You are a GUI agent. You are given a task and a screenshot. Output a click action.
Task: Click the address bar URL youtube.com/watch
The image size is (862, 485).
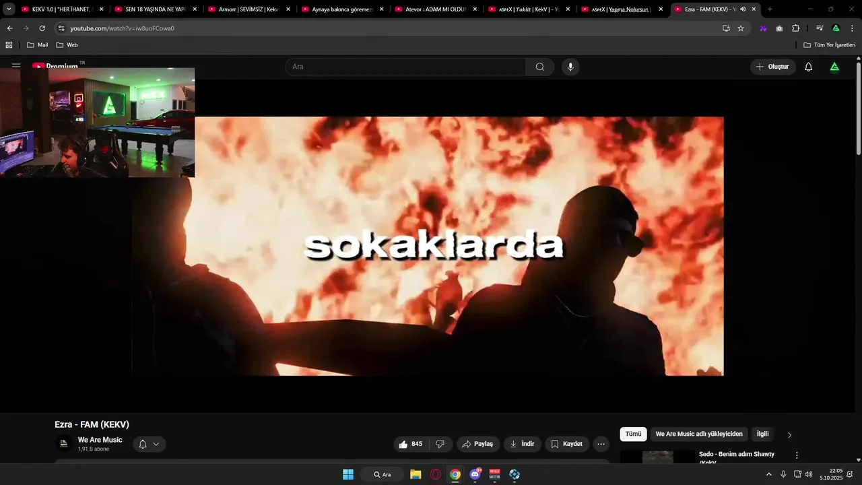(122, 28)
